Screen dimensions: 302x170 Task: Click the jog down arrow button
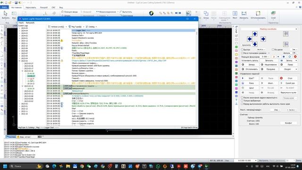point(255,44)
